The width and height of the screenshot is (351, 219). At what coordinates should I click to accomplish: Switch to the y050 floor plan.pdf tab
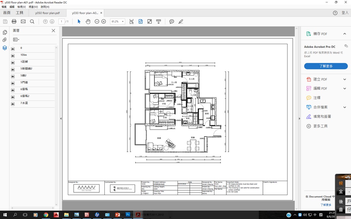(47, 13)
